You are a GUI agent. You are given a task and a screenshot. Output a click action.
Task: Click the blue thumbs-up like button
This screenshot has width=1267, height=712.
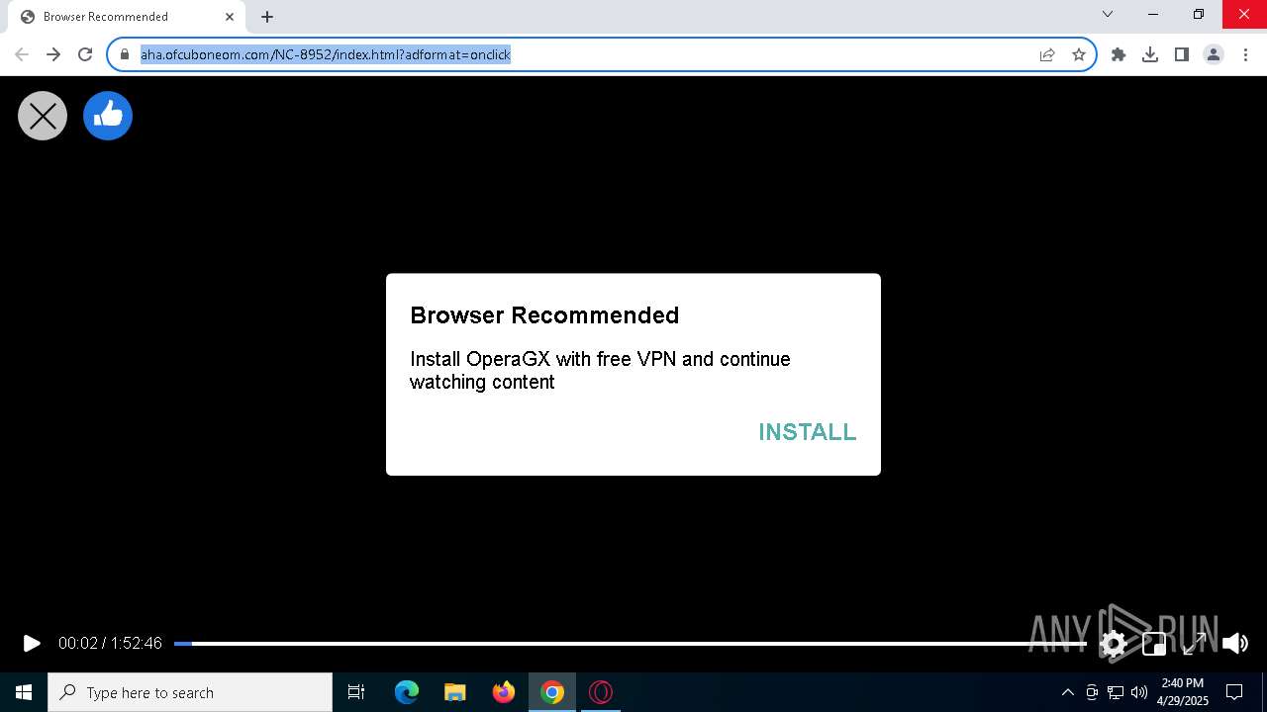pos(108,116)
